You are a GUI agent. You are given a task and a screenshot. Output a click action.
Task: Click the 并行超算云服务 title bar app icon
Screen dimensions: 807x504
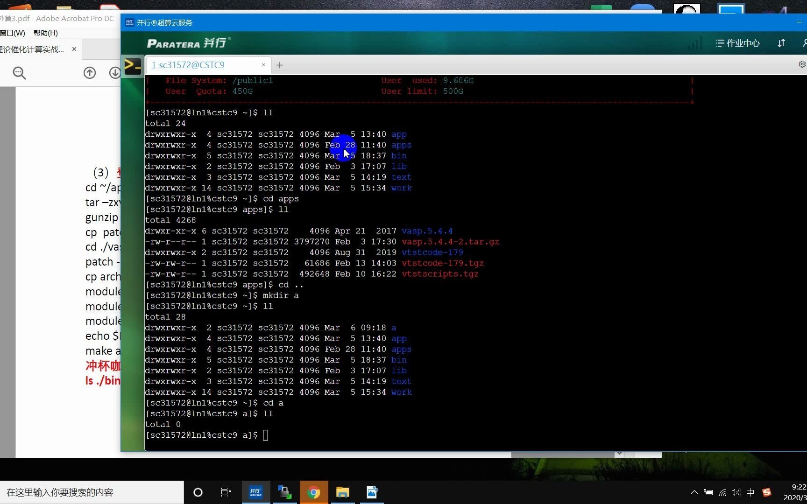[x=129, y=22]
